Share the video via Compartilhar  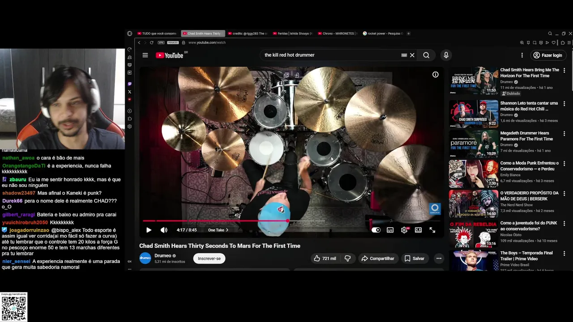click(x=378, y=258)
